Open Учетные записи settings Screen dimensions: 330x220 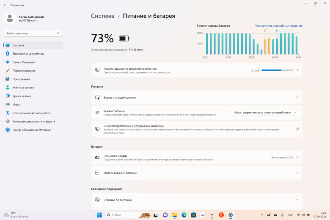[33, 88]
